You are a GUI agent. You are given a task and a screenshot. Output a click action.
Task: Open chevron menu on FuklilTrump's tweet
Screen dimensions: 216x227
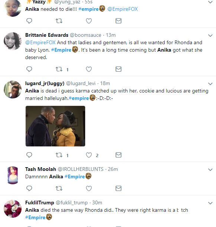pyautogui.click(x=210, y=203)
